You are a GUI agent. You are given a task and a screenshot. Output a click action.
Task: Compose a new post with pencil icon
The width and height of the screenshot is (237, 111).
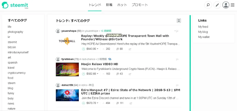217,5
